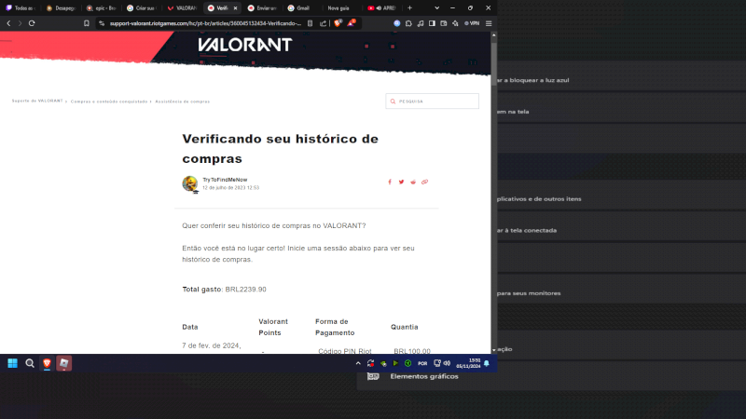The width and height of the screenshot is (746, 419).
Task: Open the Brave hamburger menu
Action: pos(489,23)
